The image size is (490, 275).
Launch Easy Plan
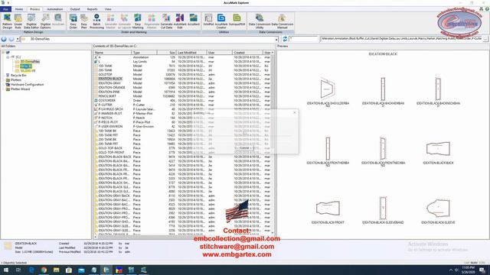click(84, 21)
